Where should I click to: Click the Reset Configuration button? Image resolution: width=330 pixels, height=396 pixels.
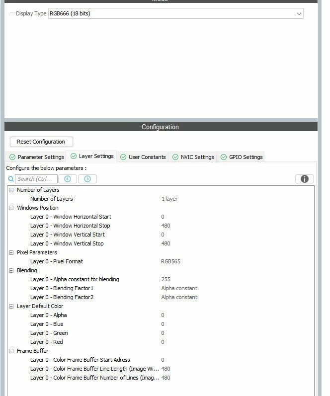(41, 142)
